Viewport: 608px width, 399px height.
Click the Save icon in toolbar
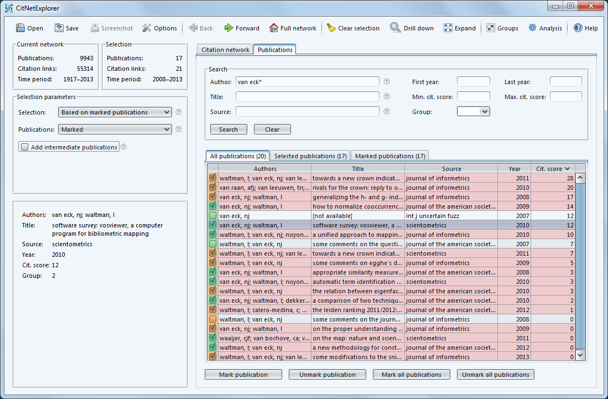click(x=59, y=28)
